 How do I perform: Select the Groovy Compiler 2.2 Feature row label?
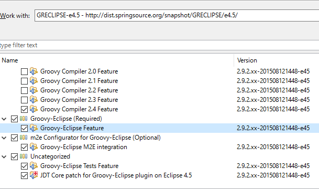point(79,90)
